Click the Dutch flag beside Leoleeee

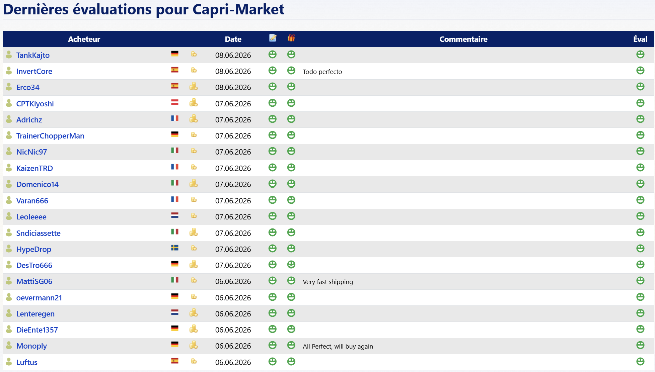point(175,215)
